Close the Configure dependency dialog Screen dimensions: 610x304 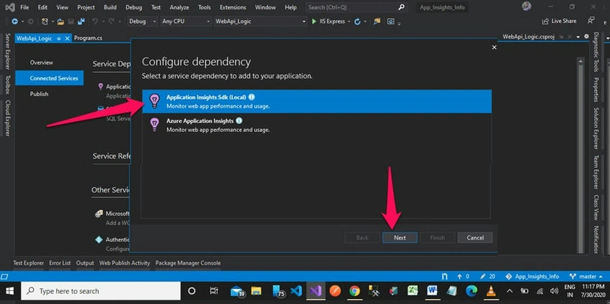click(x=494, y=47)
